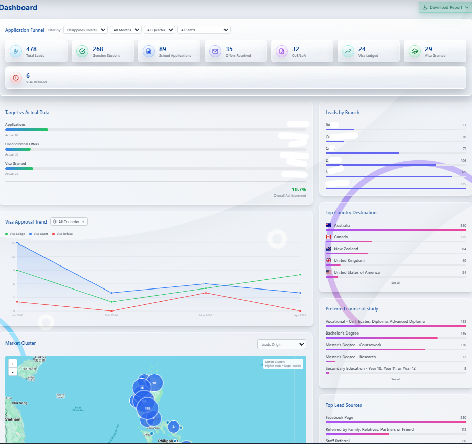Screen dimensions: 472x444
Task: Click the Offers Received envelope icon
Action: tap(215, 51)
